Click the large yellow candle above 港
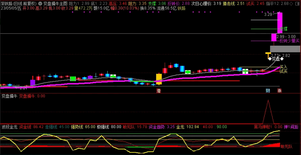The height and width of the screenshot is (155, 301). (159, 79)
